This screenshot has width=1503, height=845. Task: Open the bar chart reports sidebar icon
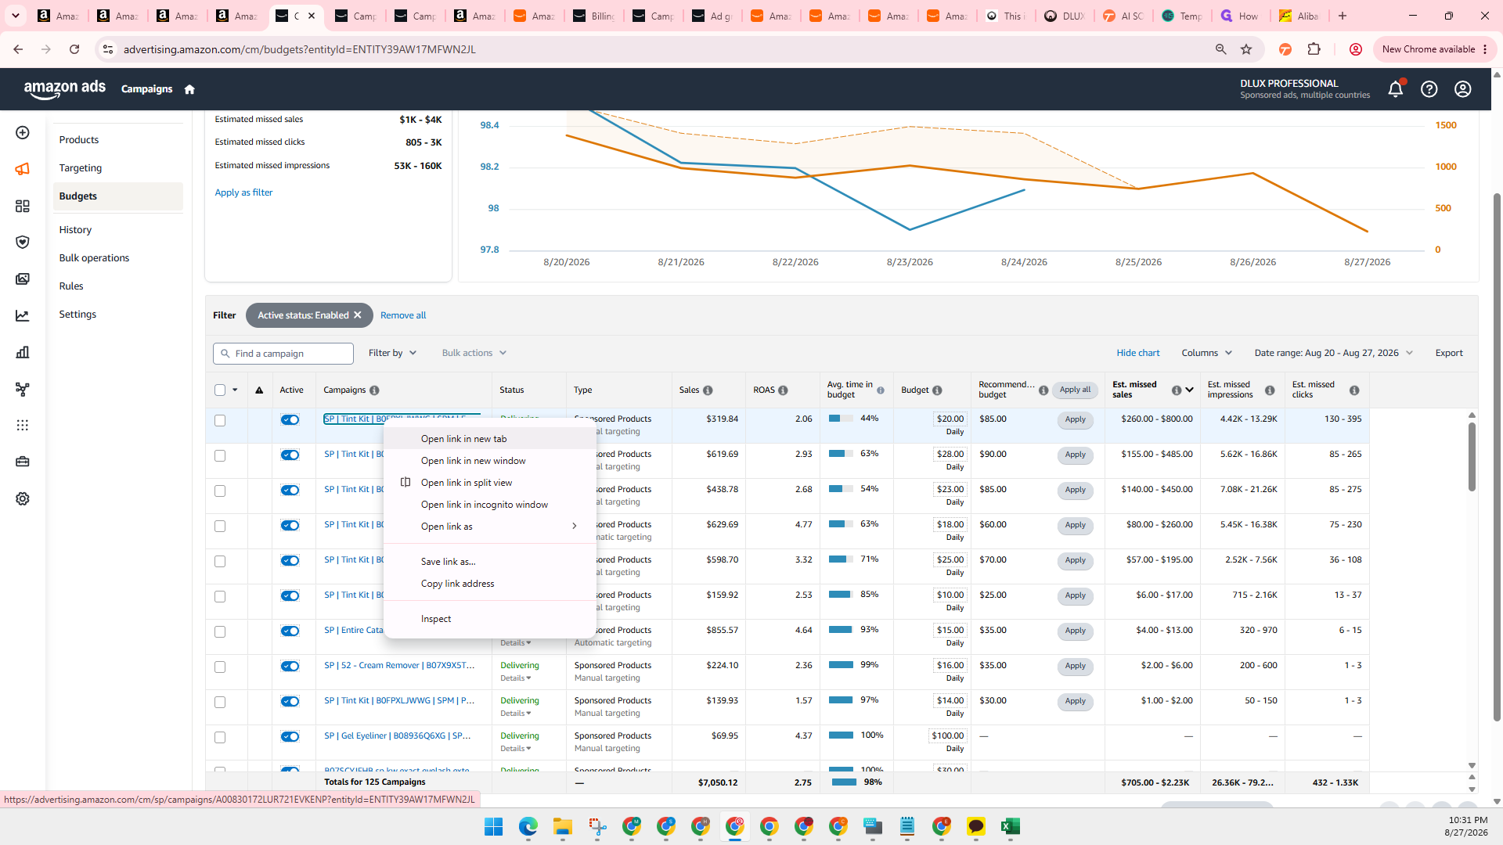click(23, 353)
